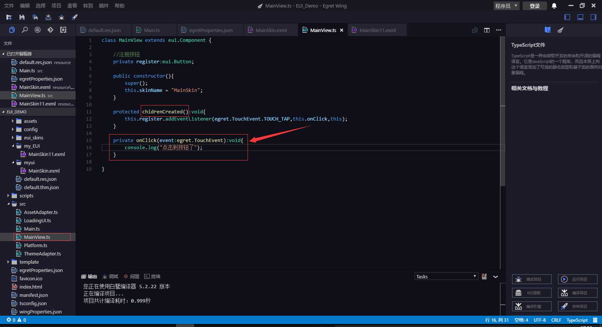Click the 登录 login button
Viewport: 602px width, 327px height.
click(x=535, y=6)
